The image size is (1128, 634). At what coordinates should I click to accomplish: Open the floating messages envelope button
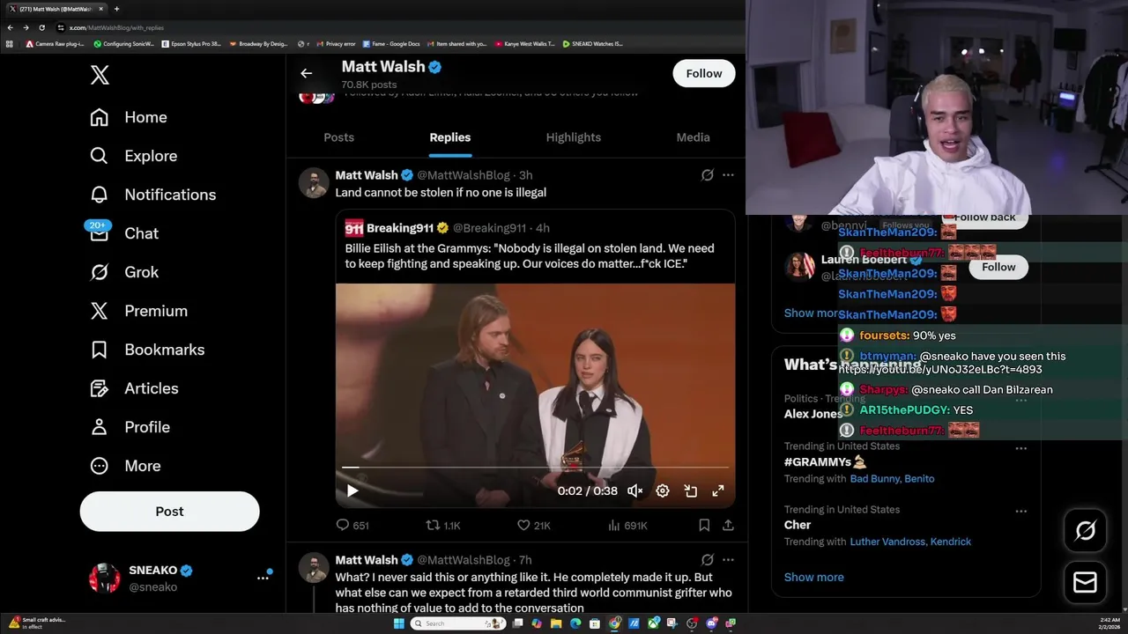(1085, 582)
